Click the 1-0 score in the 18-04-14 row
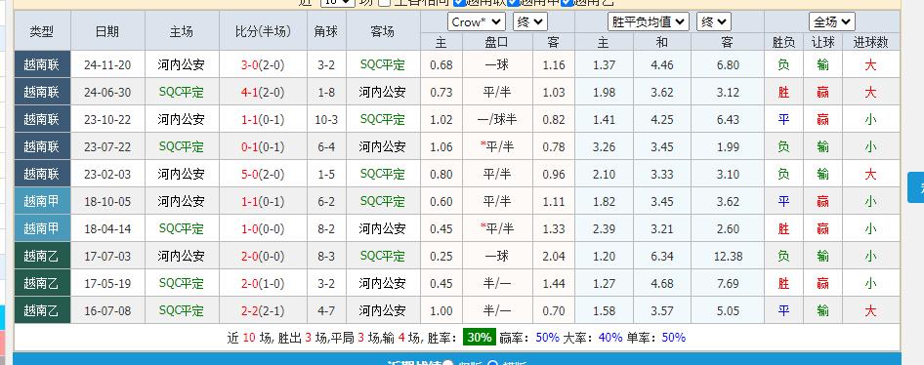The width and height of the screenshot is (924, 365). click(250, 228)
